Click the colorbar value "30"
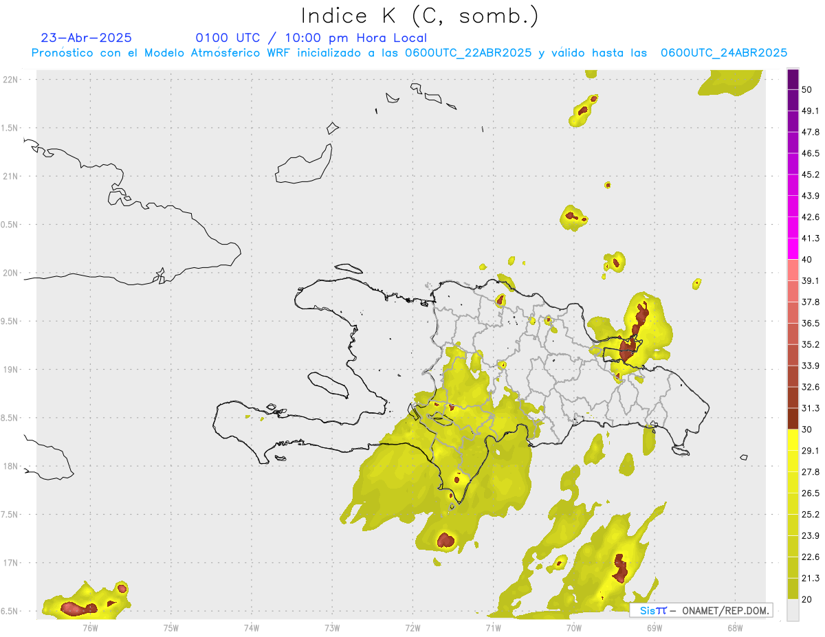Screen dimensions: 825x637 (806, 429)
